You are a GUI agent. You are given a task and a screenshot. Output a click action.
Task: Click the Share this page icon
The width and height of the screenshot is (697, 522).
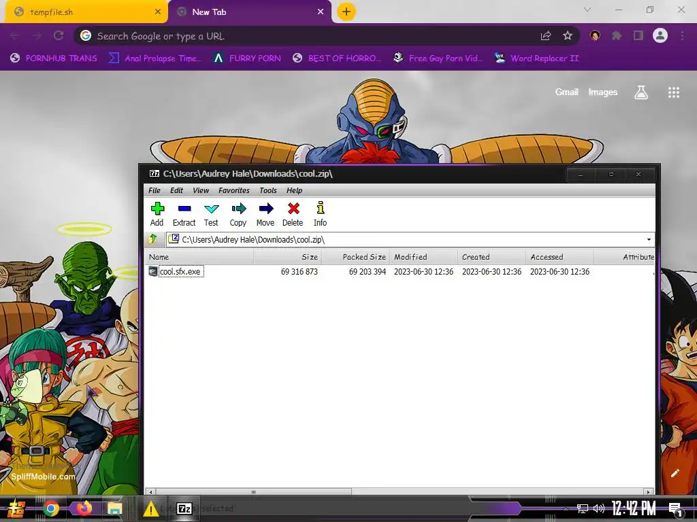point(546,36)
